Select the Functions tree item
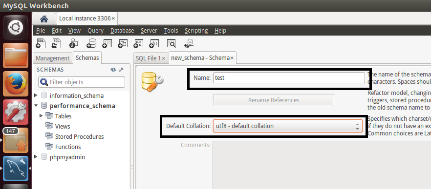The image size is (431, 189). pyautogui.click(x=68, y=147)
